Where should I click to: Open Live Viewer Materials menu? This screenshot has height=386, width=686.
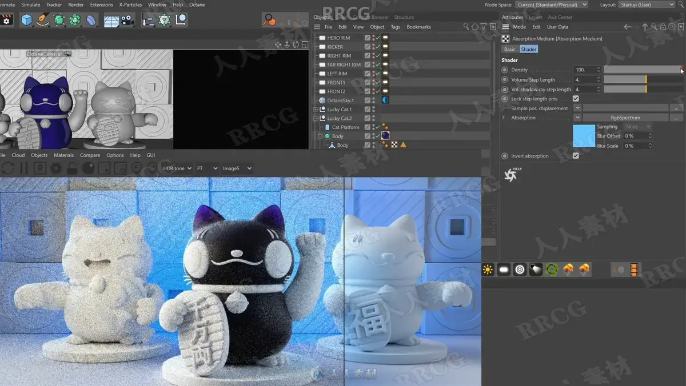[x=63, y=155]
